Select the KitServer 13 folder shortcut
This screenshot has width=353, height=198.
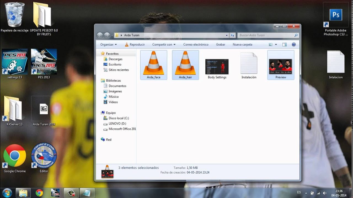(15, 111)
